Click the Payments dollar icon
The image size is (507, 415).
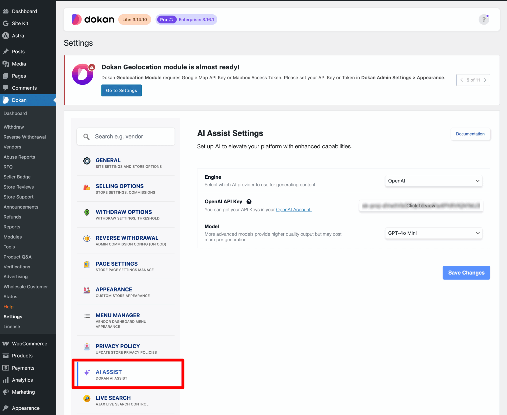6,368
